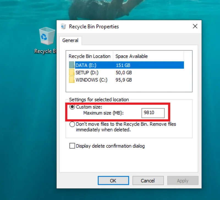Click the 95,9 GB space value
The height and width of the screenshot is (200, 220).
click(x=124, y=80)
